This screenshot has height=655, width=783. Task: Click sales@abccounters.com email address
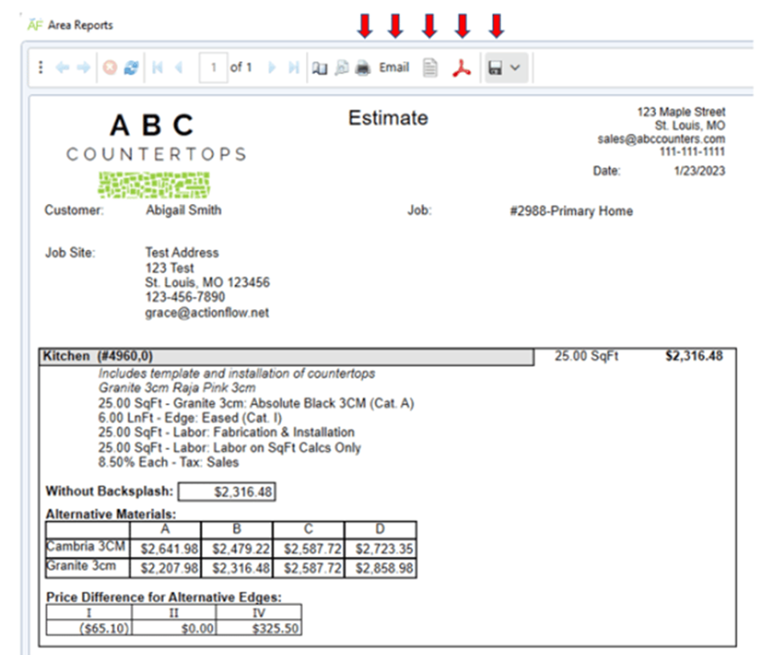pos(661,139)
